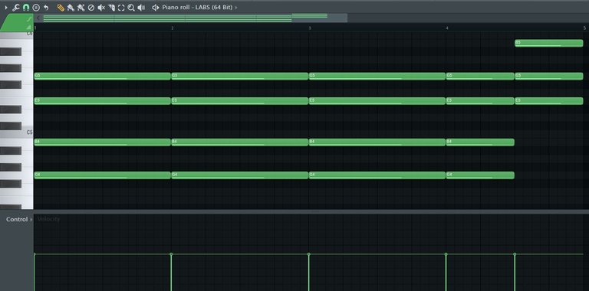Expand the arrow after LABS (64 Bit)

click(x=236, y=8)
